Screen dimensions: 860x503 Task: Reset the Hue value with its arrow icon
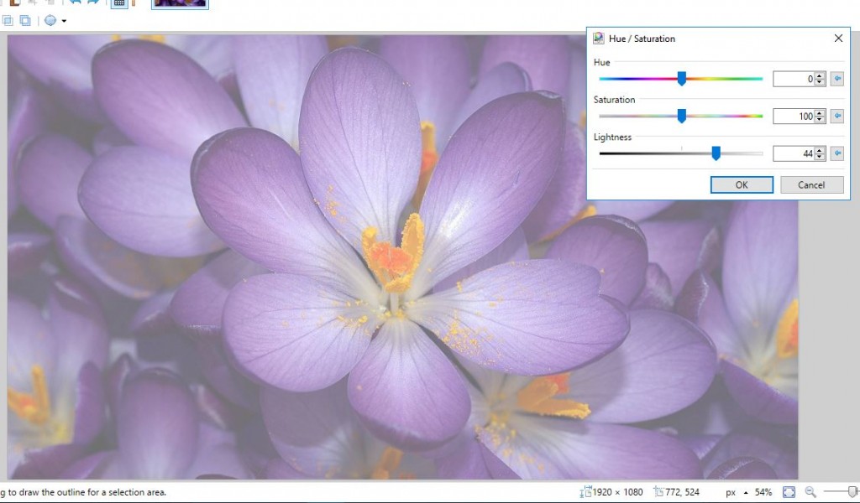(x=836, y=79)
